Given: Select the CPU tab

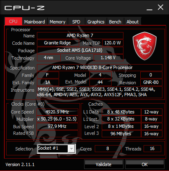Looking at the screenshot, I should pyautogui.click(x=13, y=21).
